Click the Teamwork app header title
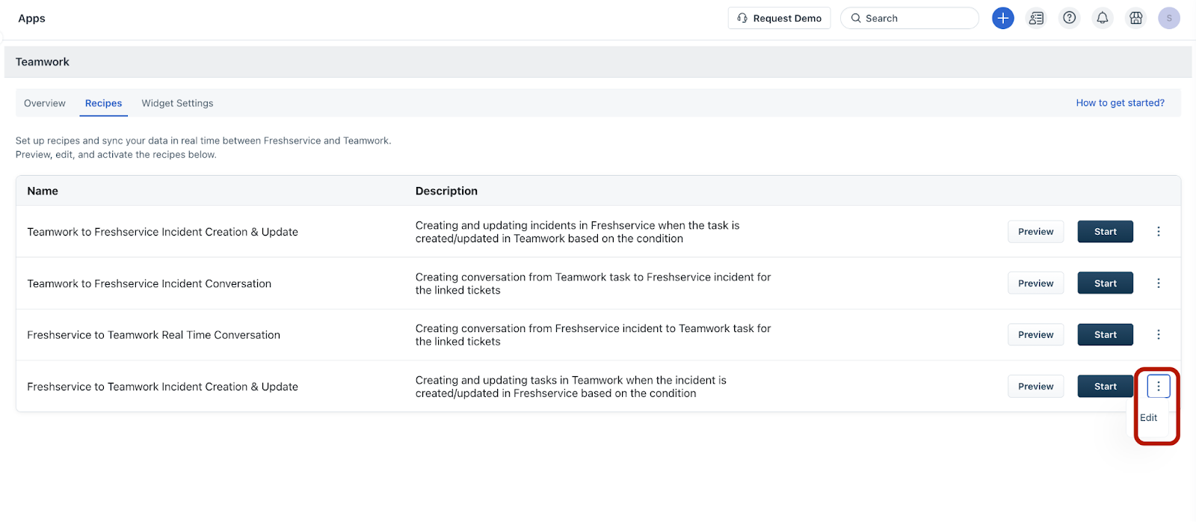 [x=43, y=62]
